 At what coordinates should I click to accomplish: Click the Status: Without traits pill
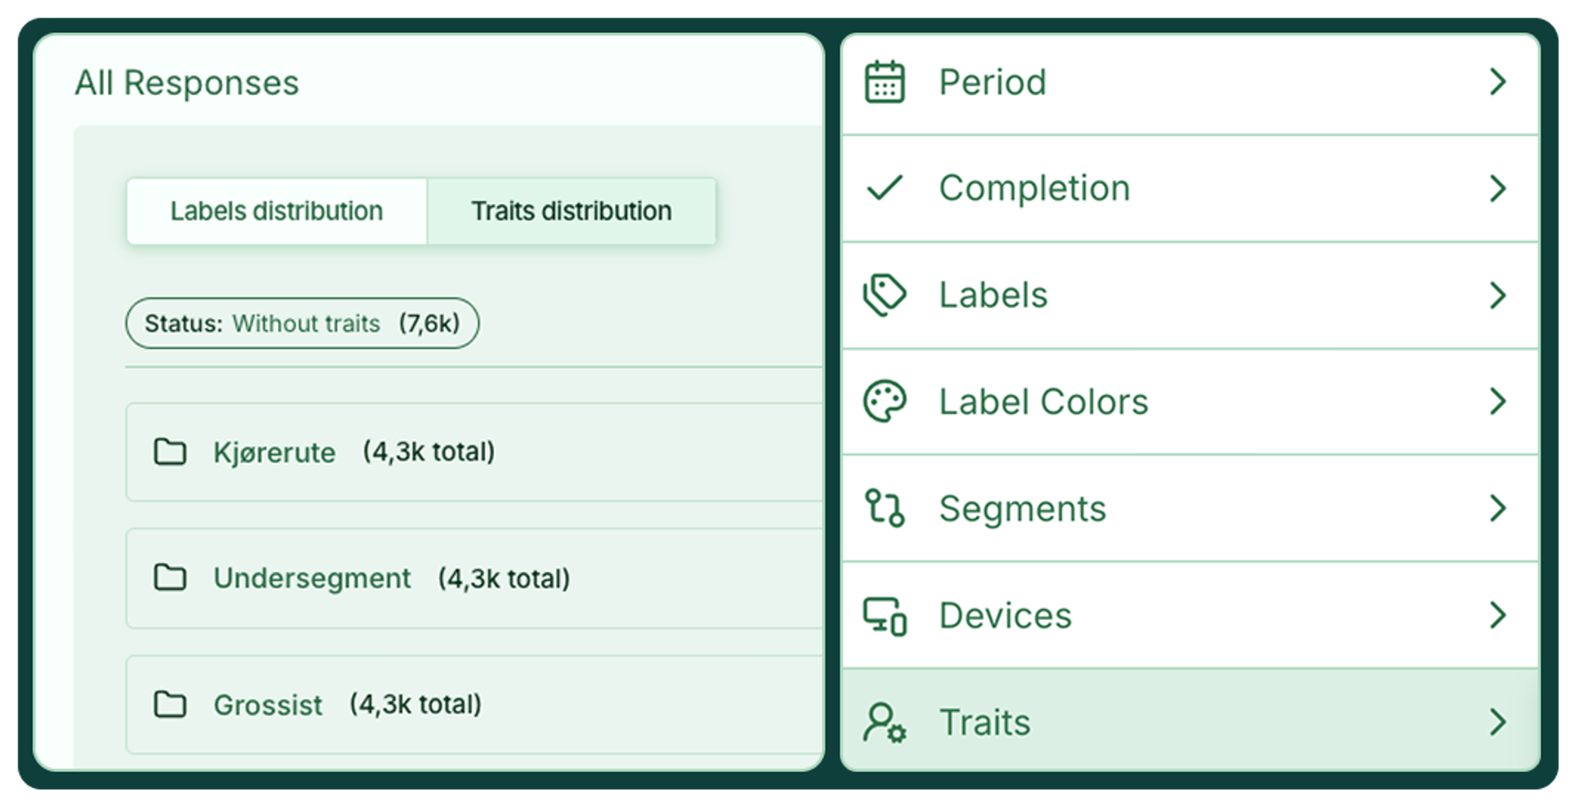tap(302, 323)
